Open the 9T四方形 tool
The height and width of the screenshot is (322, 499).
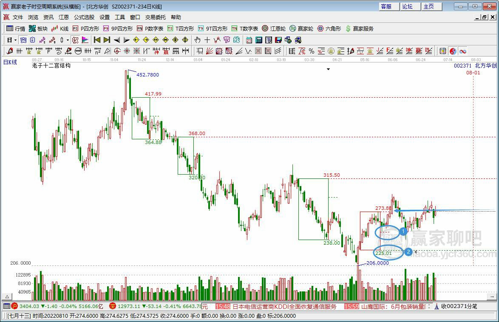[x=213, y=28]
